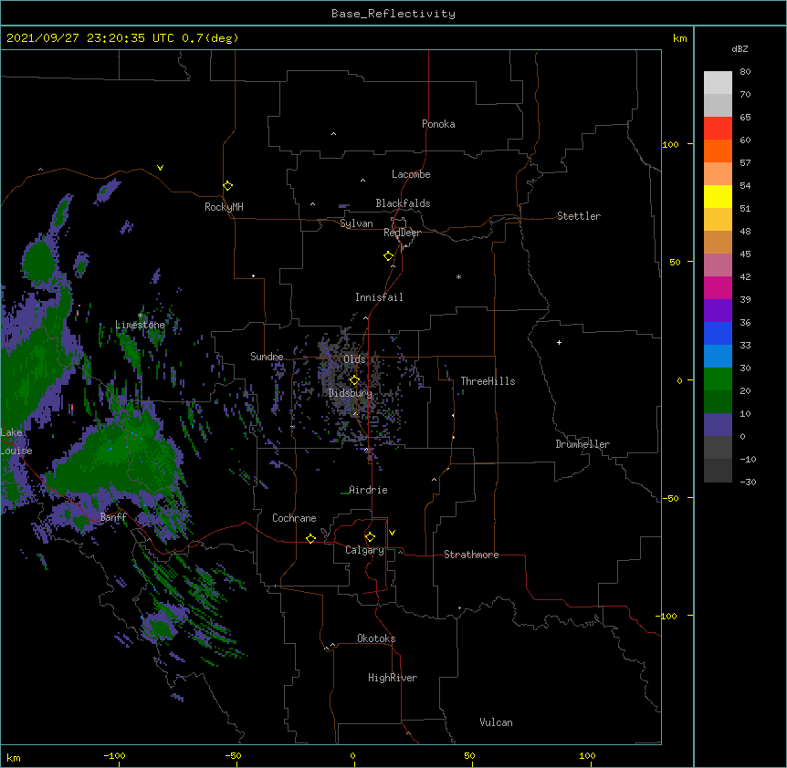Image resolution: width=787 pixels, height=768 pixels.
Task: Select the 80 dBZ light grey swatch
Action: coord(718,83)
